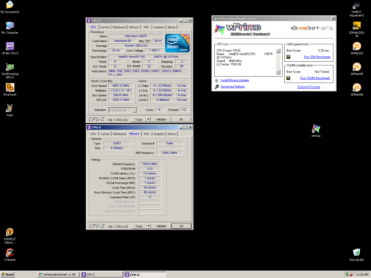Open Mainboard tab in lower CPU-Z window

pos(120,134)
